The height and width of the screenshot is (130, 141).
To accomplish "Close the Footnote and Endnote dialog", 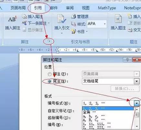I will pos(137,60).
